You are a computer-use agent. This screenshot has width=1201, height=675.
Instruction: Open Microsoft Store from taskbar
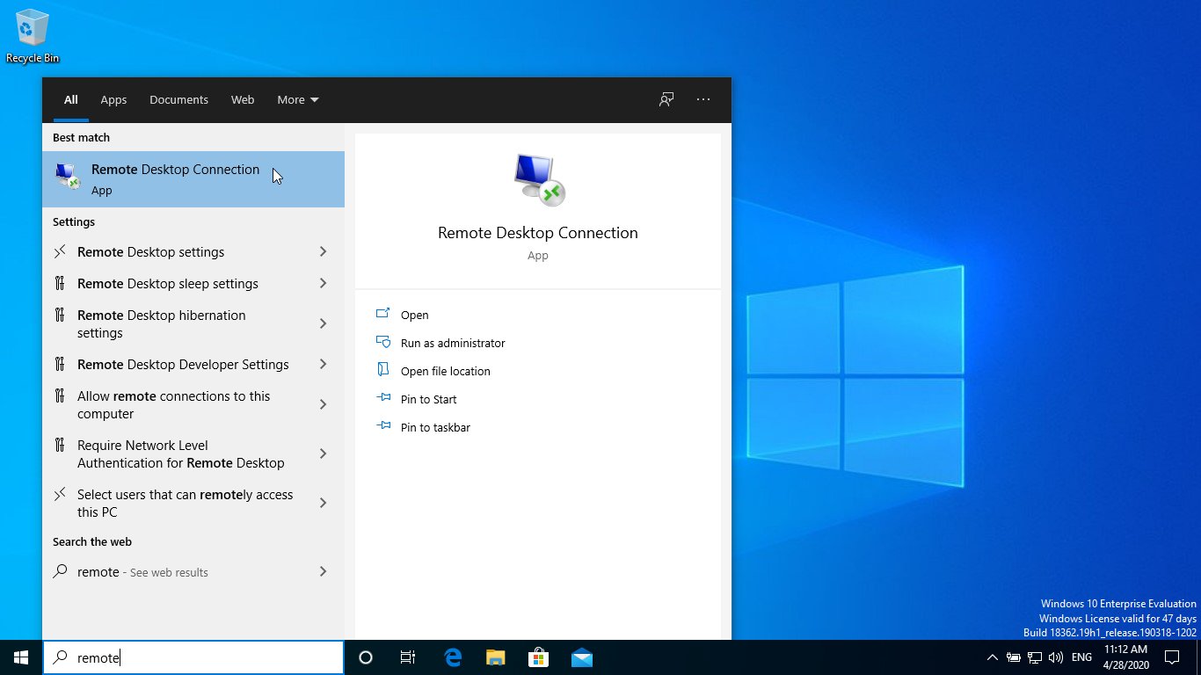pyautogui.click(x=538, y=657)
